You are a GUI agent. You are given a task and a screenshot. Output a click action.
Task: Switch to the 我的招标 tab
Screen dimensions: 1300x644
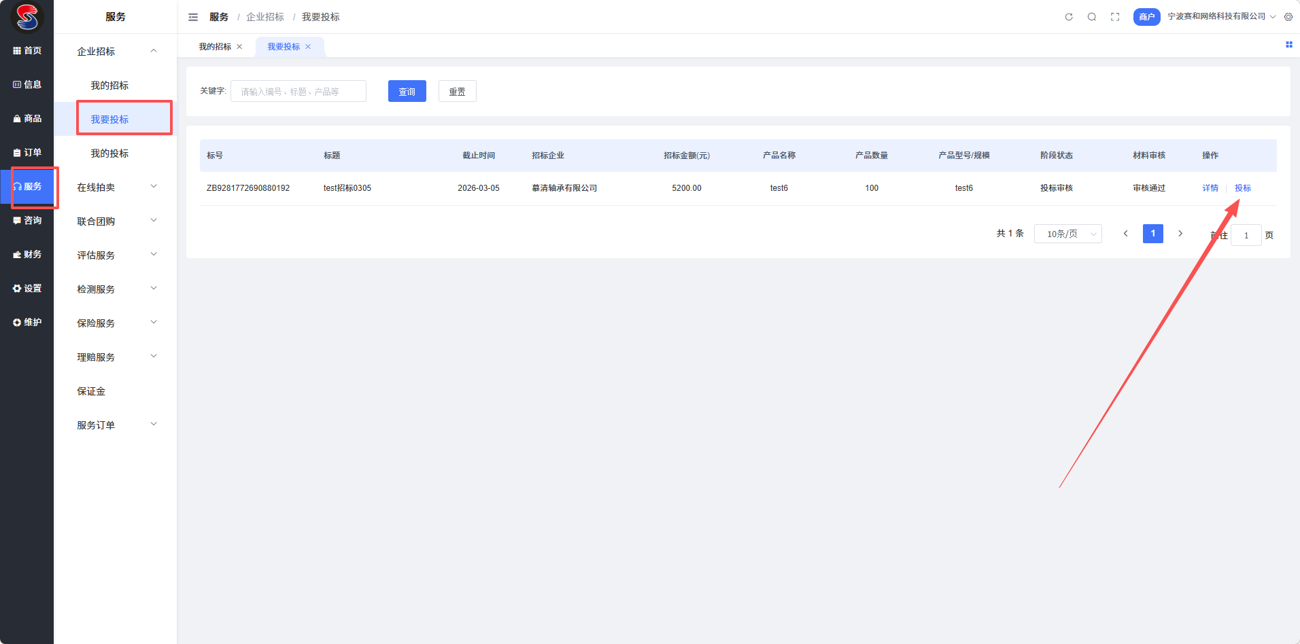click(x=215, y=47)
